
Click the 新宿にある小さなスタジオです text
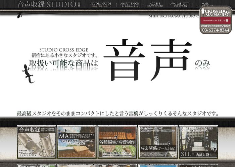[64, 55]
